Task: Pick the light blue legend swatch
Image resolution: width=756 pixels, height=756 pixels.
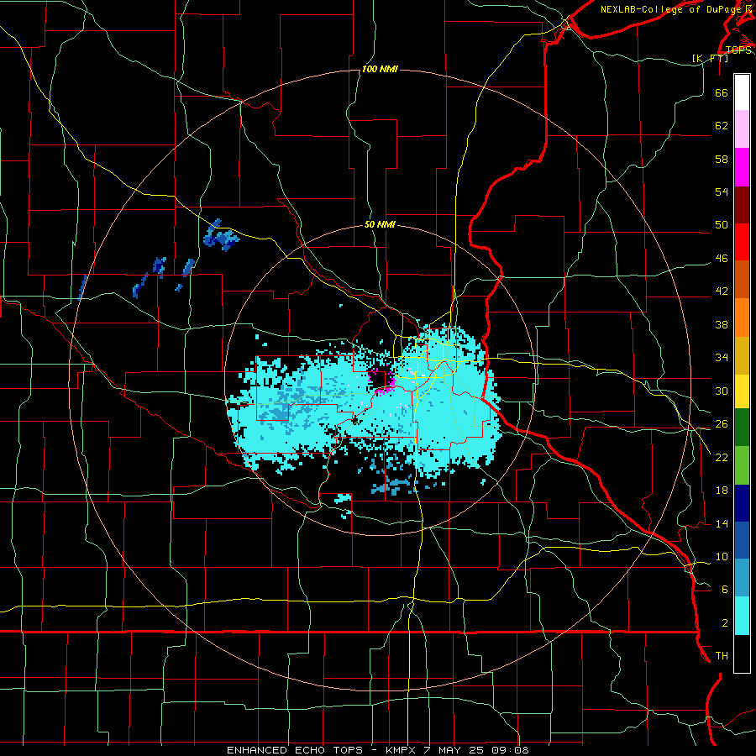Action: [742, 578]
